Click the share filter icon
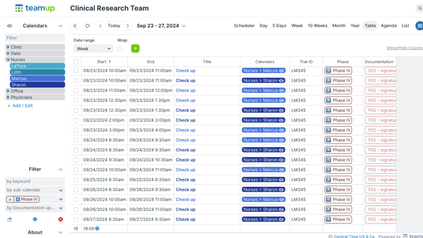 (x=10, y=219)
